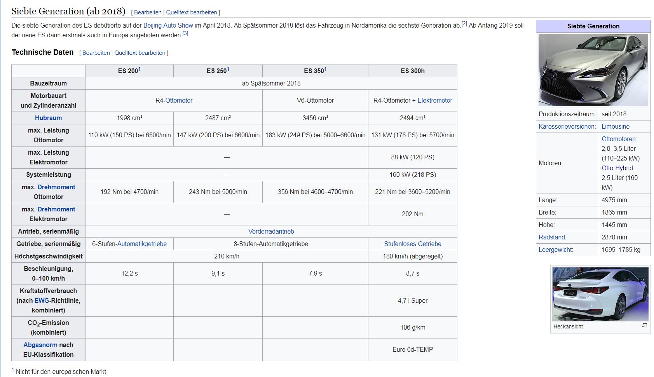The image size is (654, 377).
Task: Click Quelltext bearbeiten next to Technische Daten
Action: (140, 53)
